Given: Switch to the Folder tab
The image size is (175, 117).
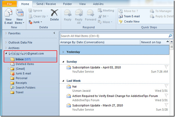Looking at the screenshot, I should point(68,4).
